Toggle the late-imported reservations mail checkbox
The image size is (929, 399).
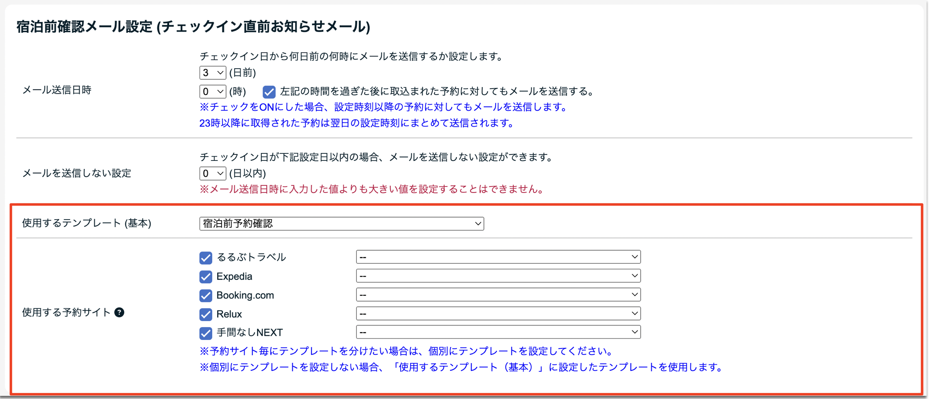[269, 92]
